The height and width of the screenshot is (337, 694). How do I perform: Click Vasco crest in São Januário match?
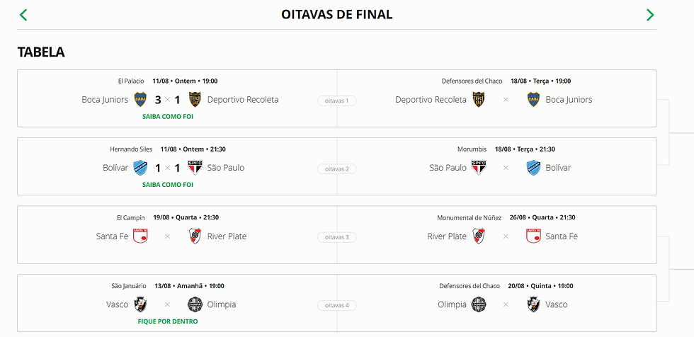(140, 304)
